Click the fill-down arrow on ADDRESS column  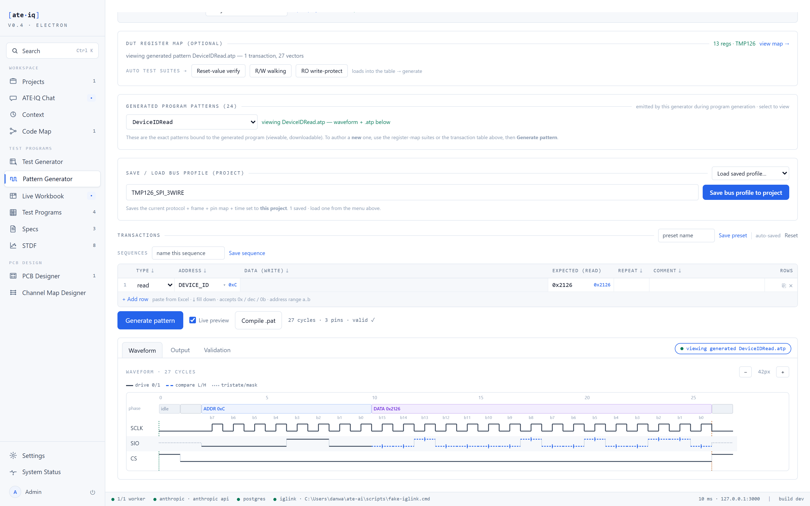click(x=205, y=271)
